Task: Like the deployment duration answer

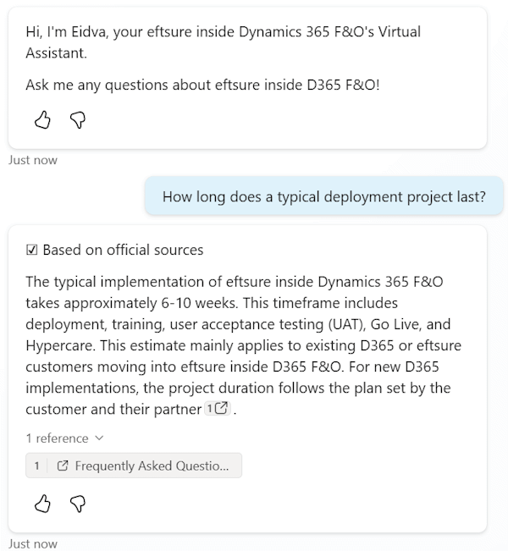Action: pyautogui.click(x=42, y=504)
